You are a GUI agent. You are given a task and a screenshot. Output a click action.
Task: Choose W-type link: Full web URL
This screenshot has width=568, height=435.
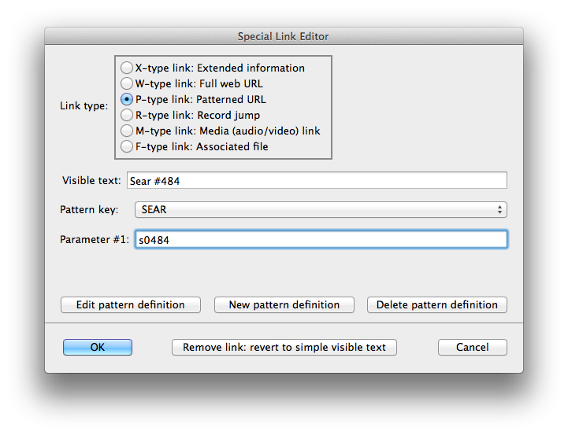point(127,84)
